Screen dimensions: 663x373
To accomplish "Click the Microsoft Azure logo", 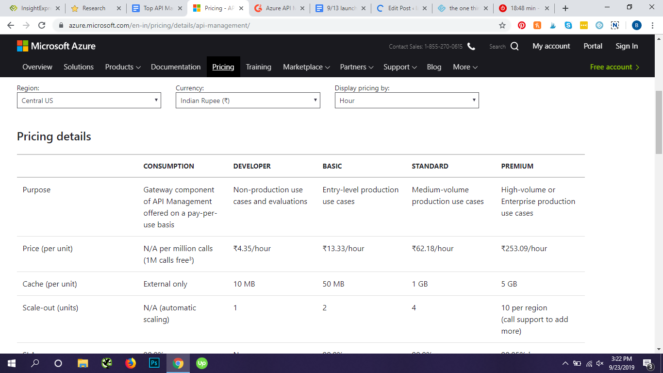I will click(x=56, y=46).
